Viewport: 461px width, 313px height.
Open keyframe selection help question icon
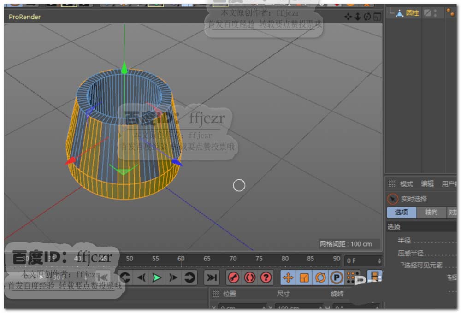tap(266, 278)
